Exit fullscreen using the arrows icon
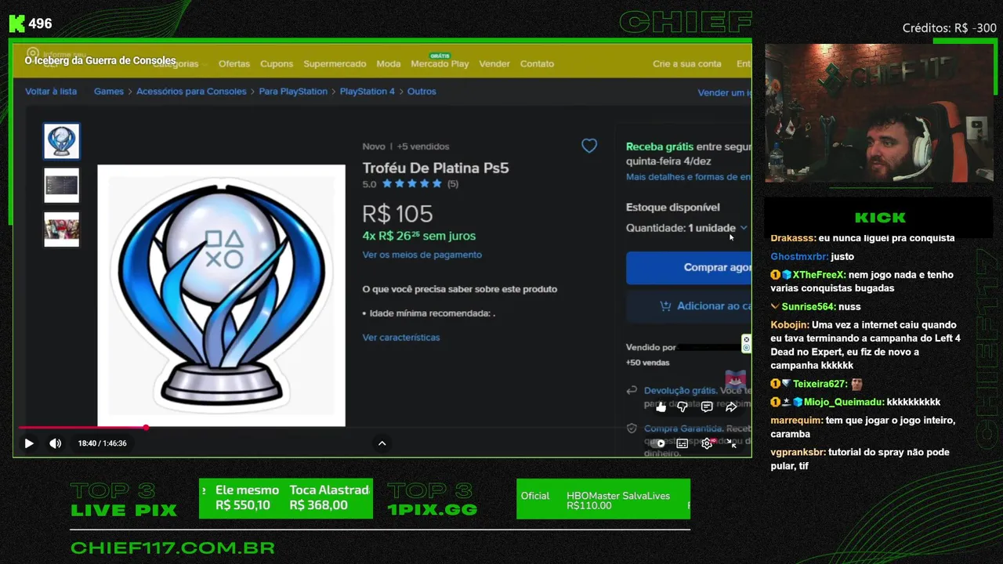Image resolution: width=1003 pixels, height=564 pixels. (x=731, y=443)
